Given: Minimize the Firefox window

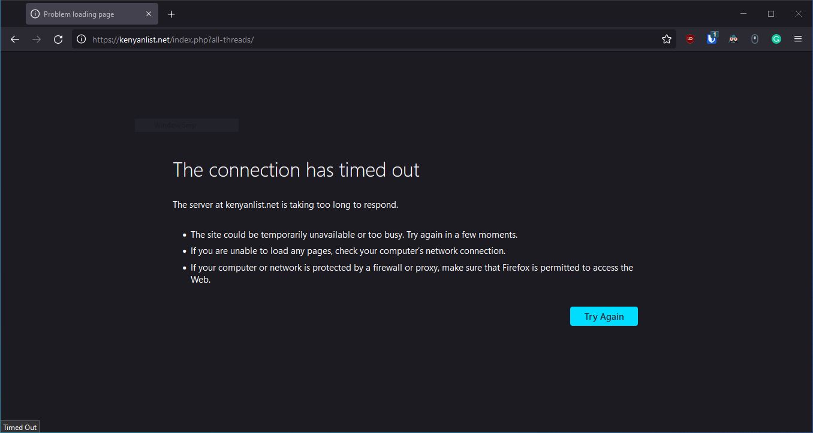Looking at the screenshot, I should [x=743, y=14].
